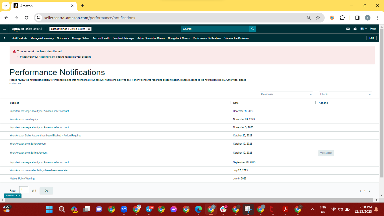Click the horizontal page scrollbar
Image resolution: width=384 pixels, height=216 pixels.
click(189, 200)
